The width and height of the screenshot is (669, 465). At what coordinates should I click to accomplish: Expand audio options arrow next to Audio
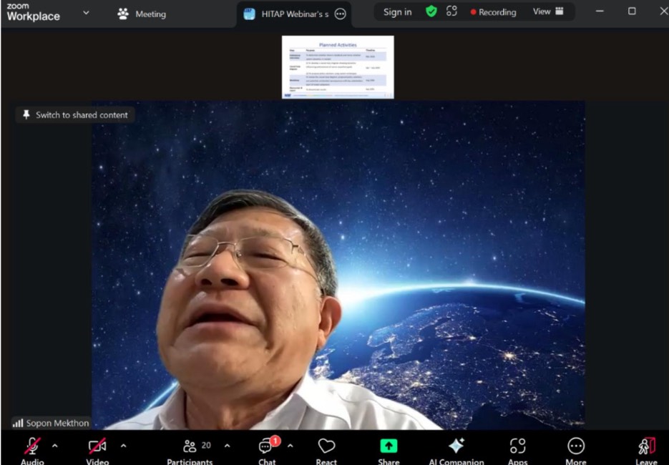coord(55,446)
